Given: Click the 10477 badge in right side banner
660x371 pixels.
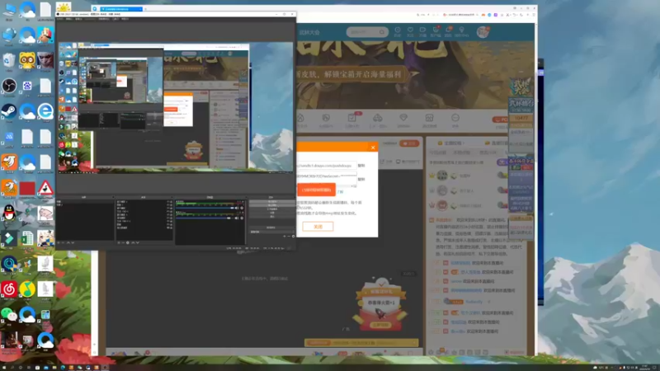Looking at the screenshot, I should pyautogui.click(x=521, y=118).
